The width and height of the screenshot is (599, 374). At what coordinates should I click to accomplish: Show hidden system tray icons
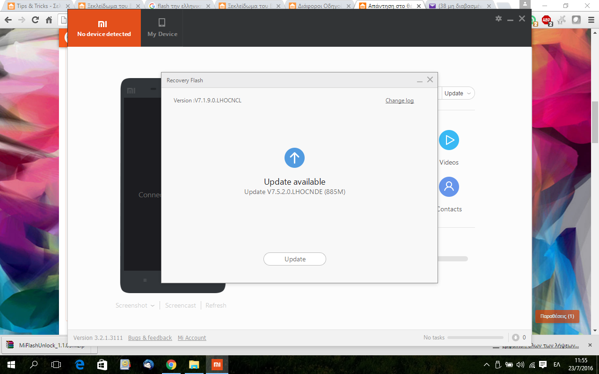[487, 365]
